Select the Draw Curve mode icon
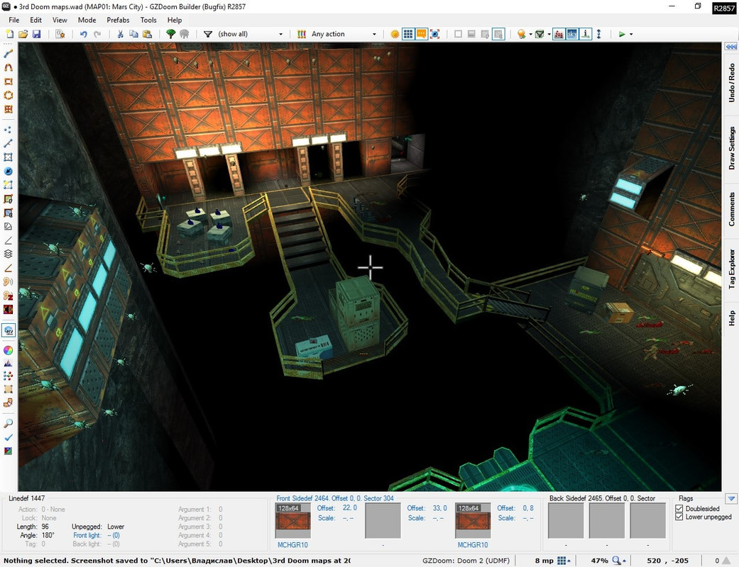 click(x=8, y=67)
